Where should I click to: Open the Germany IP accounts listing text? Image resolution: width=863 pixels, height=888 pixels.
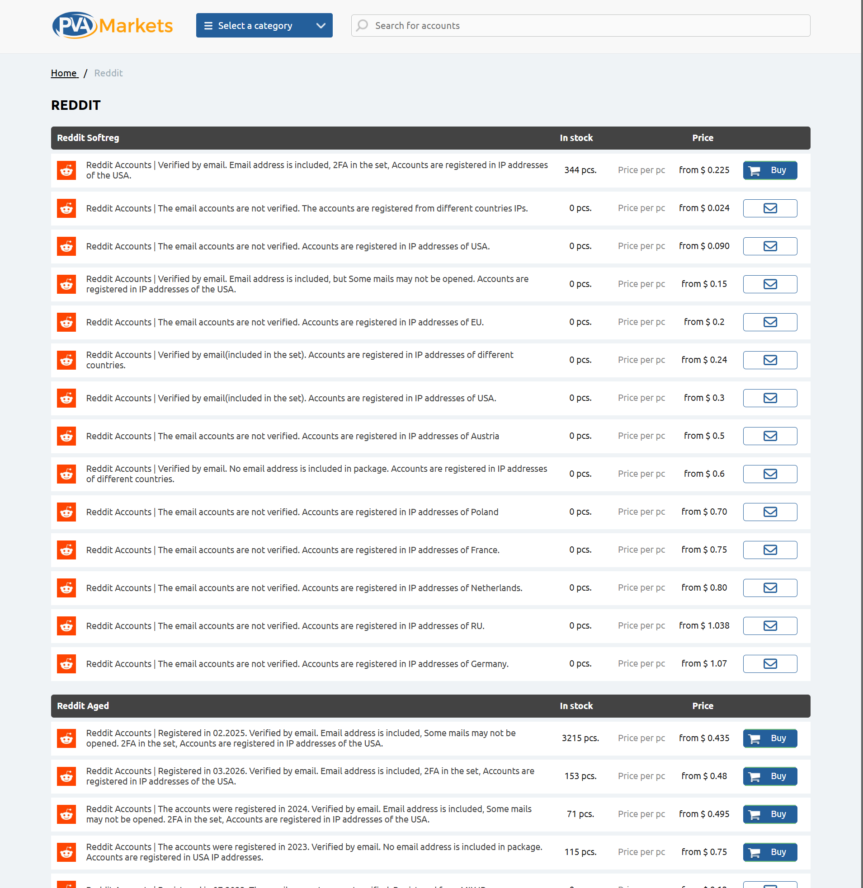pyautogui.click(x=297, y=664)
